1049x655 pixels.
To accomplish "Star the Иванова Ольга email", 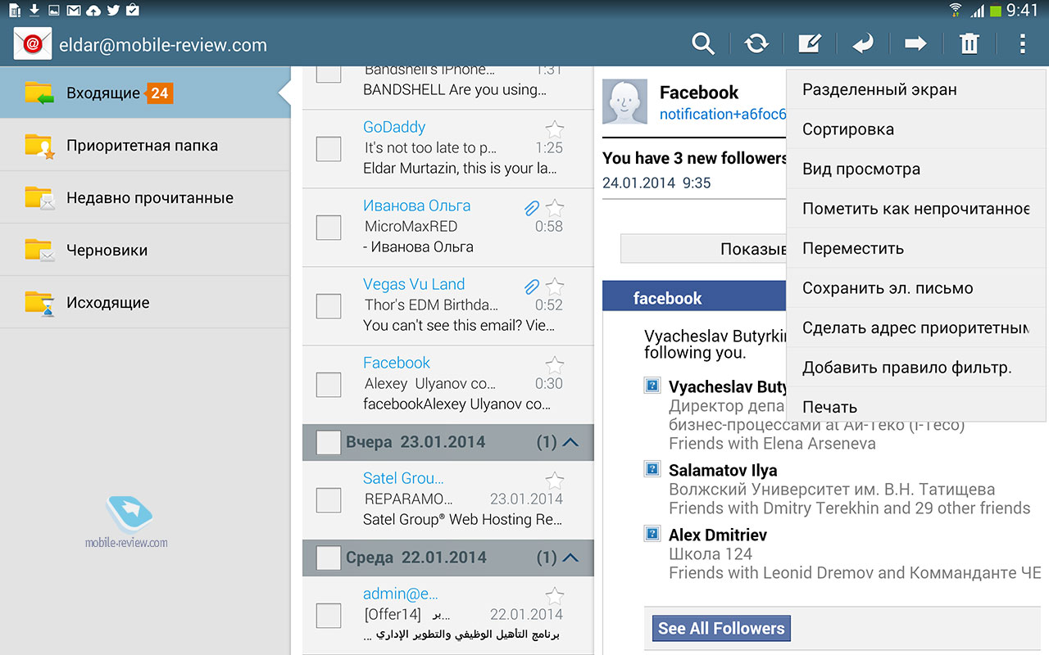I will tap(555, 207).
